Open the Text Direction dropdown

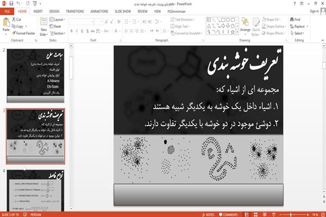(183, 20)
